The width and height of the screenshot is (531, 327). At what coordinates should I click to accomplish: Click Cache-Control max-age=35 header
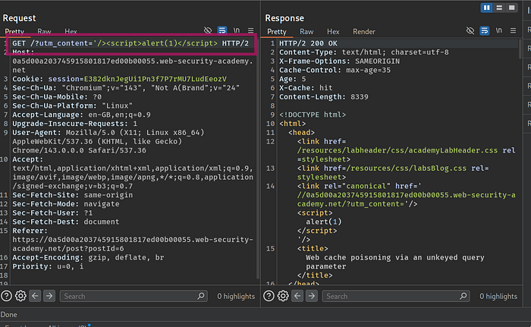tap(335, 70)
